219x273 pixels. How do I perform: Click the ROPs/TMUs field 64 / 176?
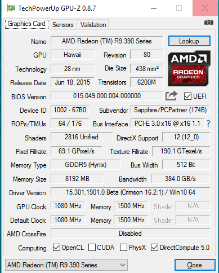tap(70, 124)
